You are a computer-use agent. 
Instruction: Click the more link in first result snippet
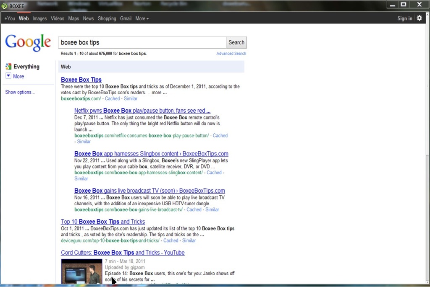tap(156, 93)
